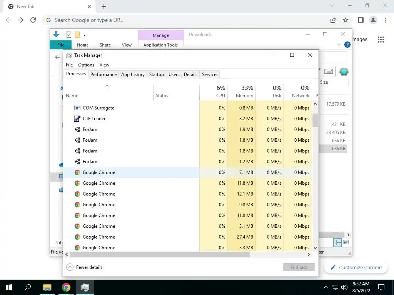Close the New Tab tab
394x295 pixels.
pos(89,7)
